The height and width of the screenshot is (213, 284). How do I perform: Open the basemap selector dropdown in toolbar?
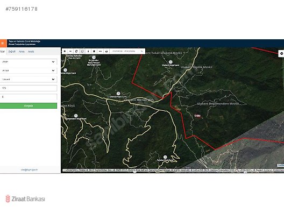coord(127,51)
